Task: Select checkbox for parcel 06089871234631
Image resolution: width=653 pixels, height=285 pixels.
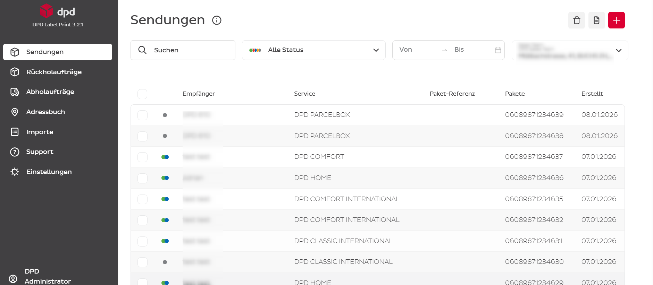Action: [142, 241]
